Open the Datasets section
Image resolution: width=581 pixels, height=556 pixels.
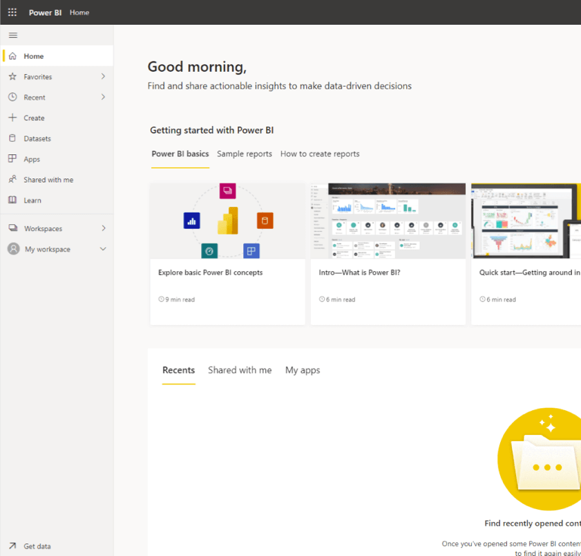(12, 138)
